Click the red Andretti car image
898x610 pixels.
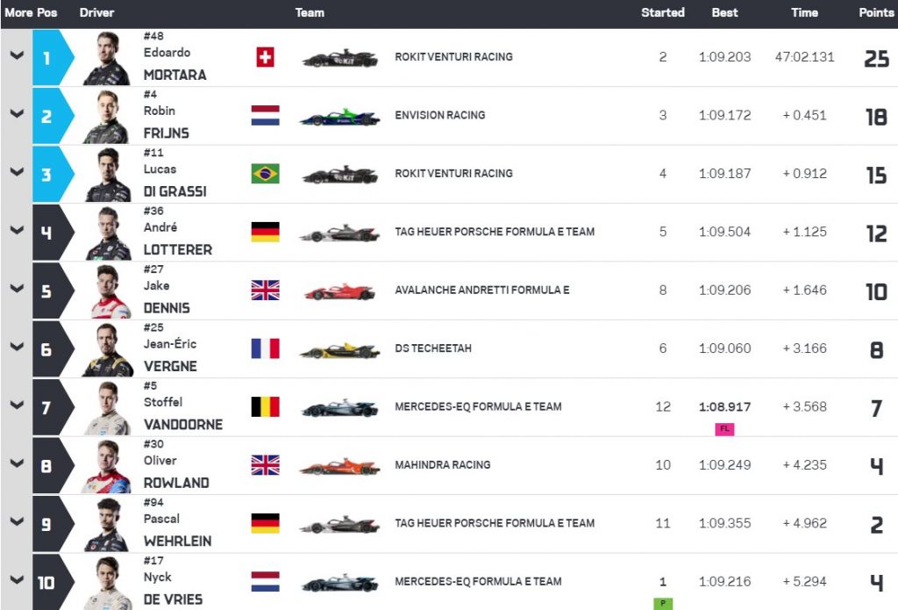click(x=339, y=291)
